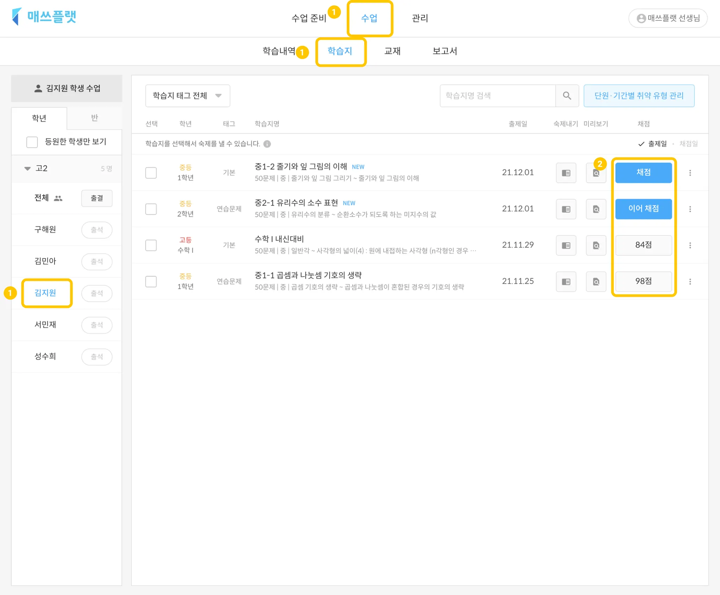Open 단원·기간별 취약 유형 관리
Viewport: 720px width, 595px height.
pyautogui.click(x=638, y=96)
